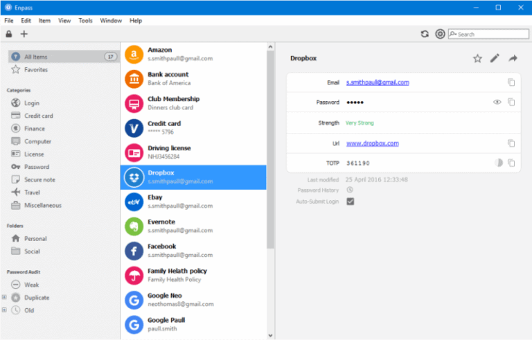
Task: Select All Items in sidebar
Action: pyautogui.click(x=63, y=57)
